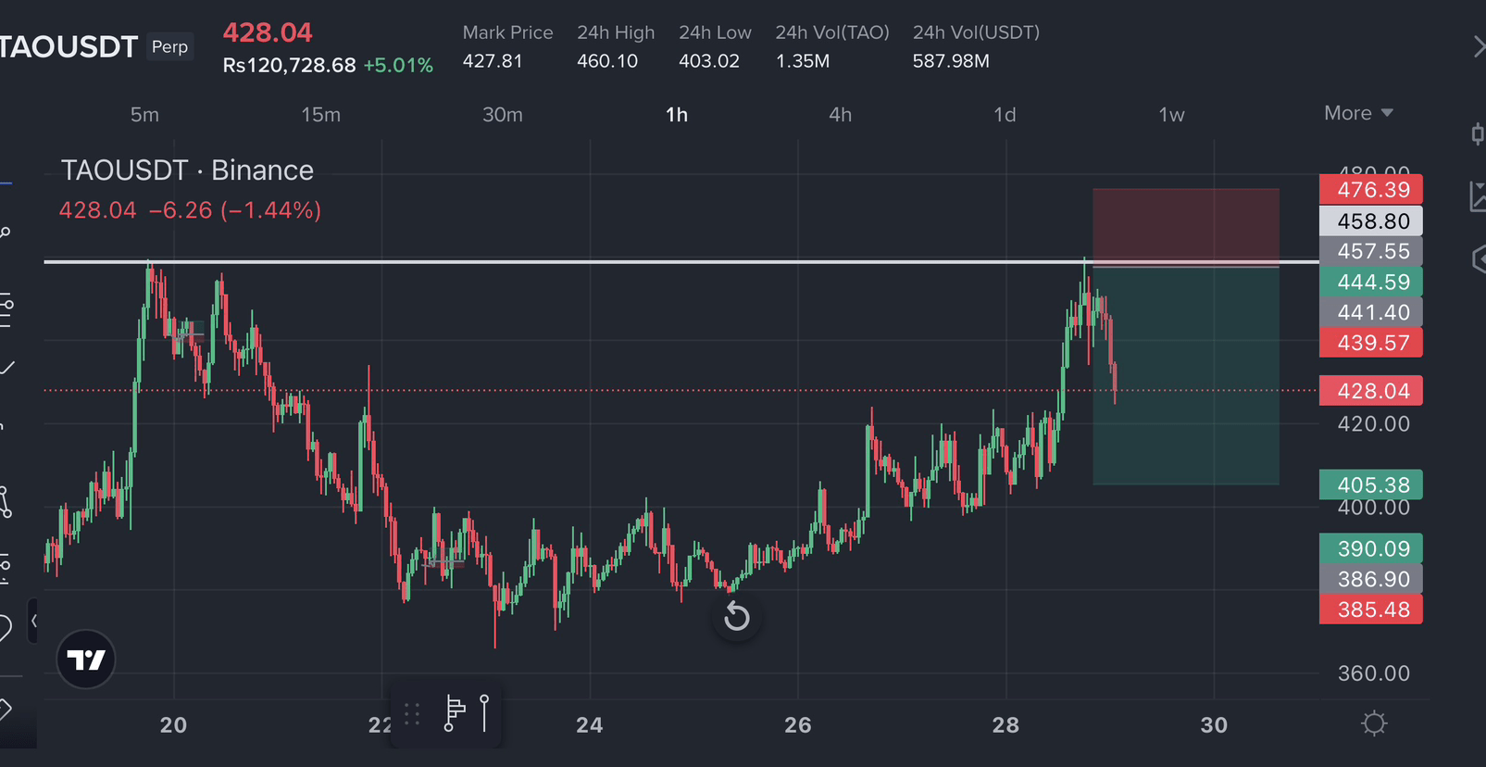This screenshot has width=1486, height=767.
Task: Click the +5.01% change value
Action: coord(398,65)
